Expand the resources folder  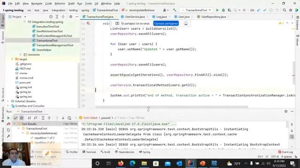21,55
